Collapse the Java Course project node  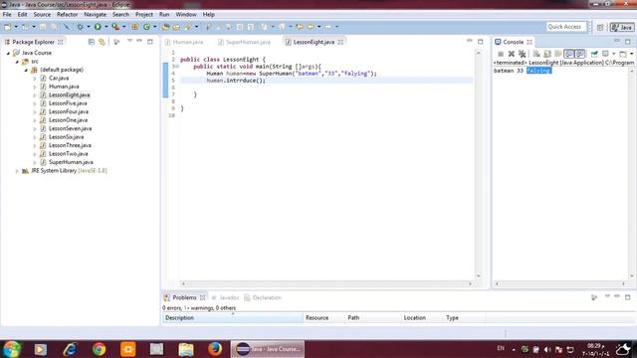8,53
